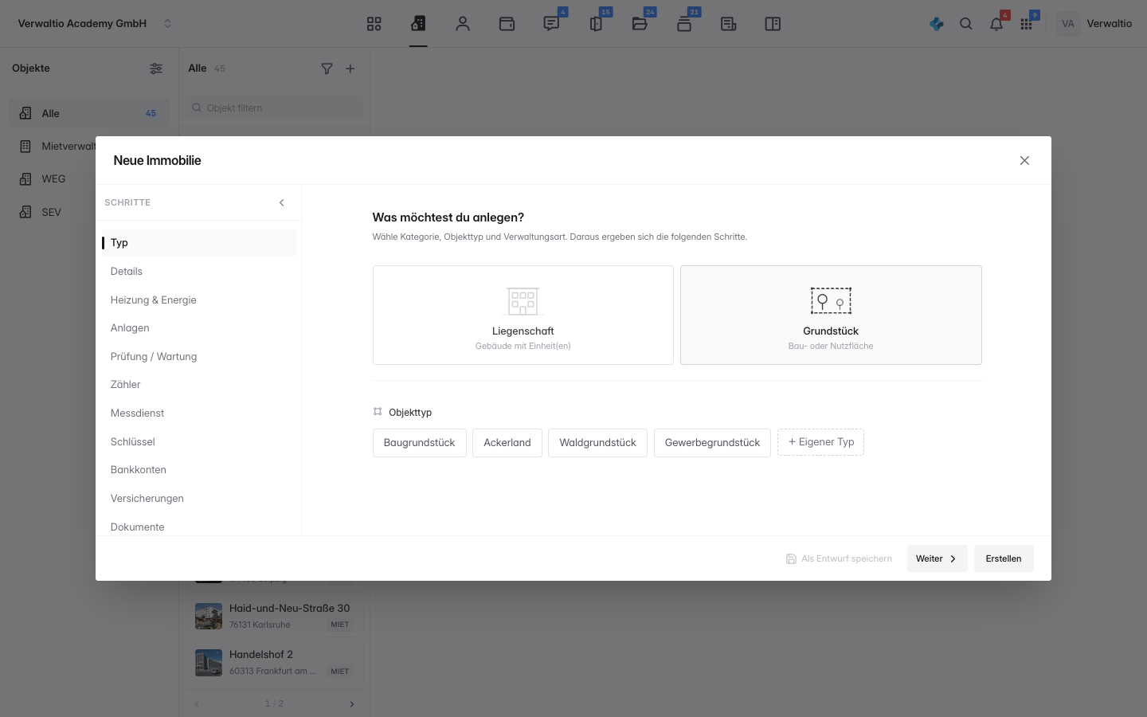Image resolution: width=1147 pixels, height=717 pixels.
Task: Select the Liegenschaft category card
Action: [523, 315]
